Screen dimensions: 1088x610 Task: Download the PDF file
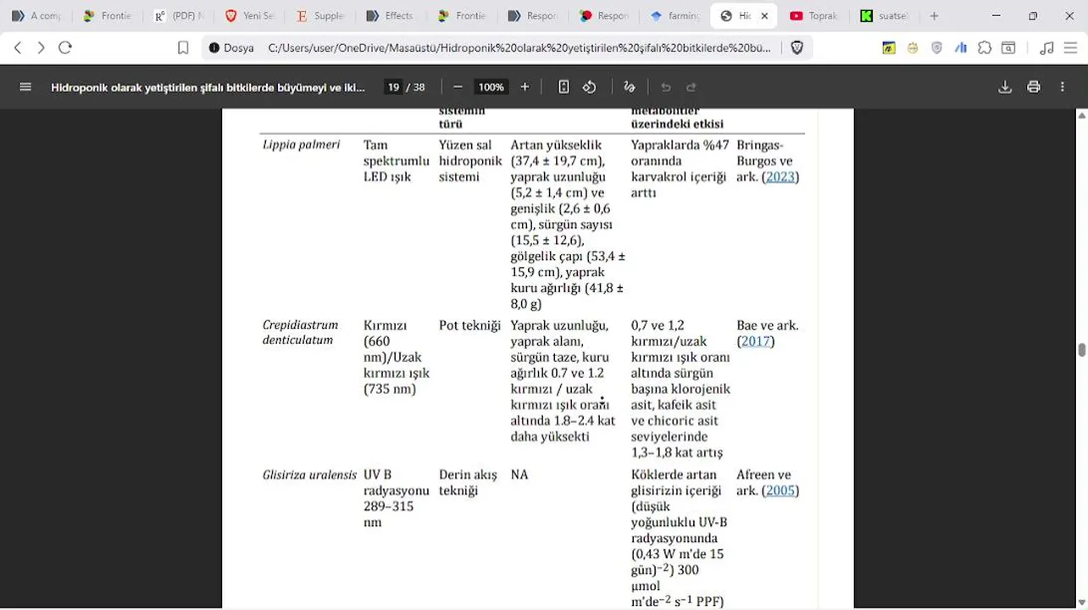pos(1005,86)
